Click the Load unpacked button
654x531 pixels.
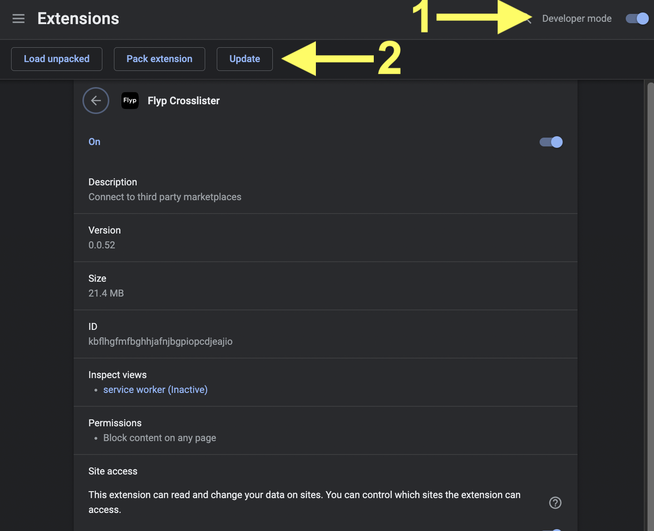coord(57,59)
